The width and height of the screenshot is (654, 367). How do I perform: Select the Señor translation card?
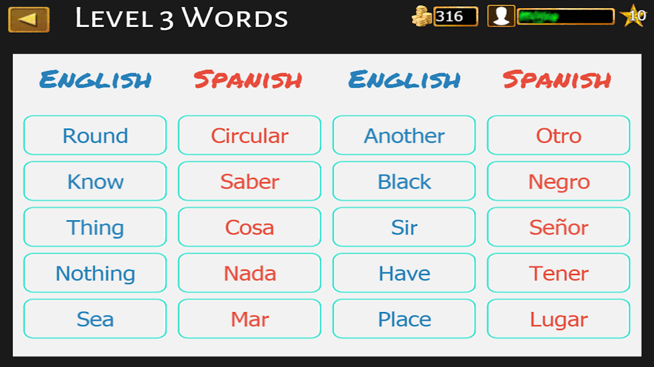pos(559,227)
